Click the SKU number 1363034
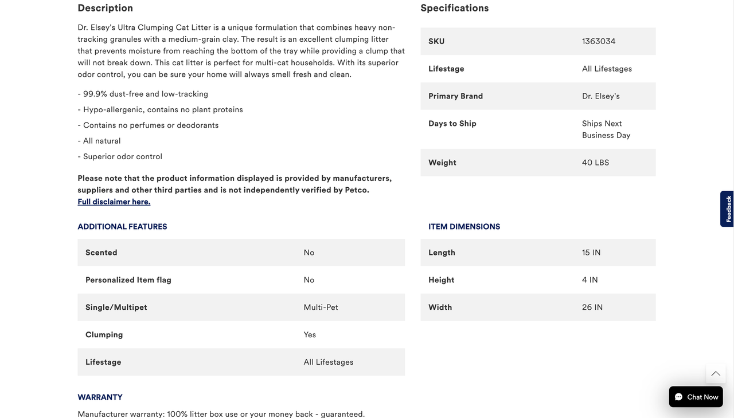The image size is (734, 418). [599, 41]
